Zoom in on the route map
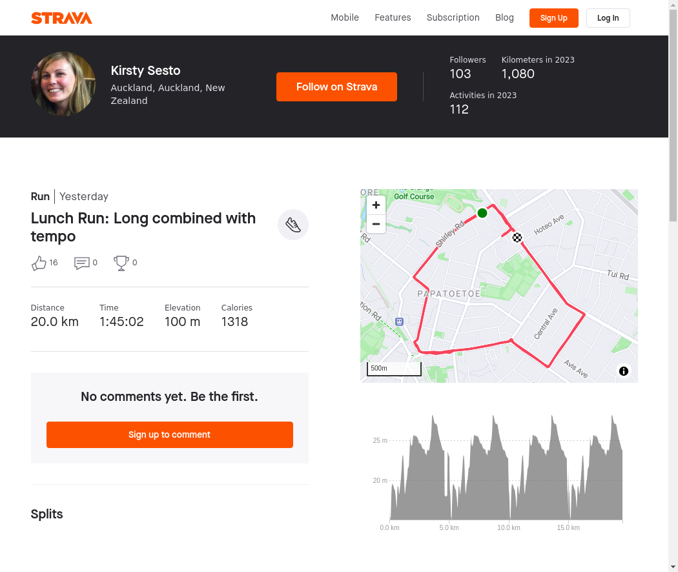Screen dimensions: 678x572 (376, 205)
